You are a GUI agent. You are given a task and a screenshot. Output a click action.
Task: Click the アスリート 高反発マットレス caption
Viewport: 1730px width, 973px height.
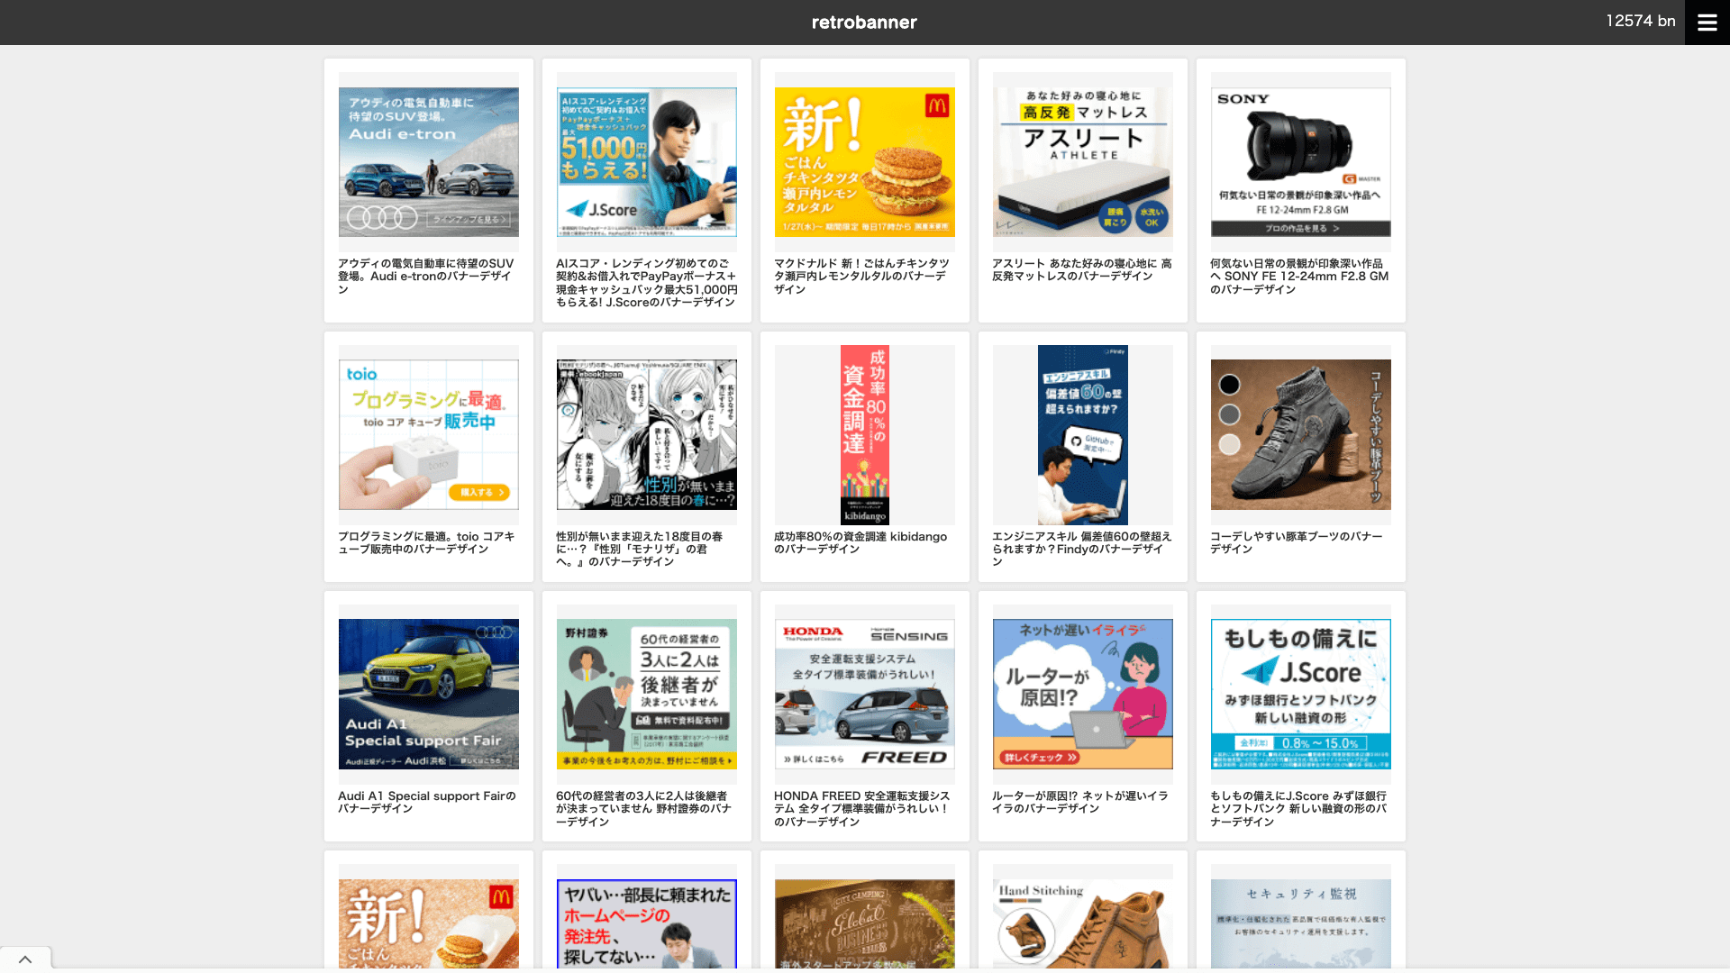[x=1082, y=270]
